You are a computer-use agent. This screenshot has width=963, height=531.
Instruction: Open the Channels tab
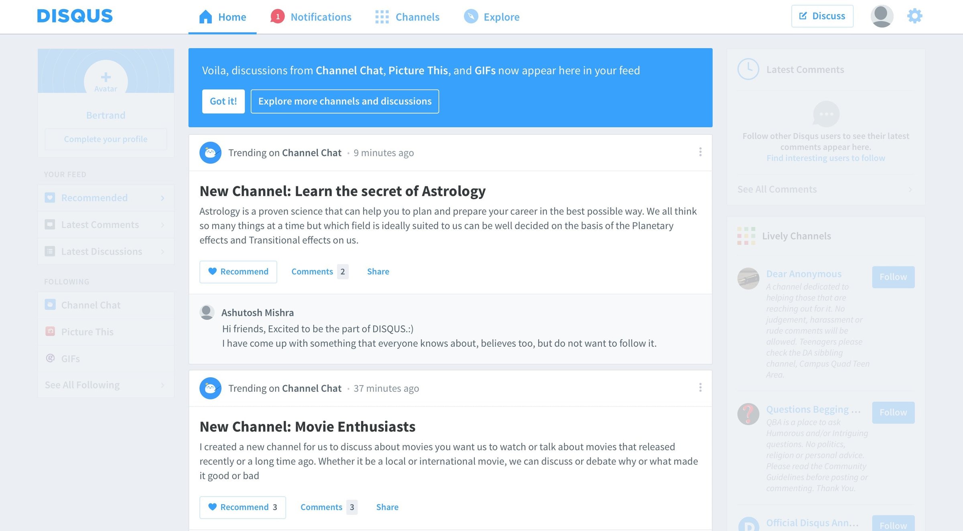407,17
